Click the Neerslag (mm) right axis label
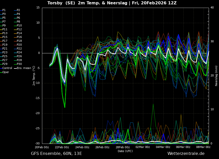 tap(216, 76)
